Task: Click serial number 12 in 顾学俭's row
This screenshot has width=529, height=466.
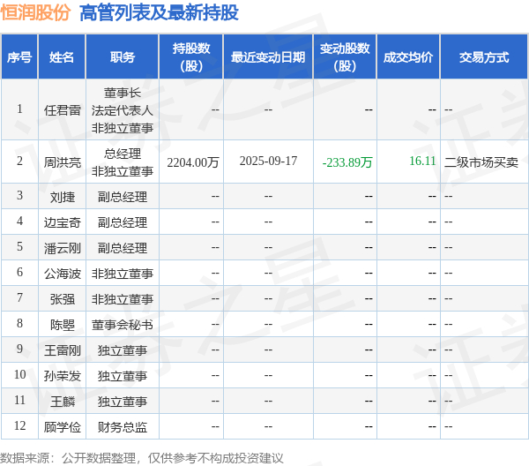Action: tap(19, 425)
